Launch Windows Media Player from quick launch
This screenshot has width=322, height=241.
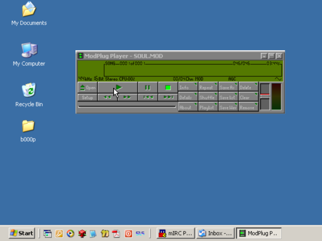(70, 233)
